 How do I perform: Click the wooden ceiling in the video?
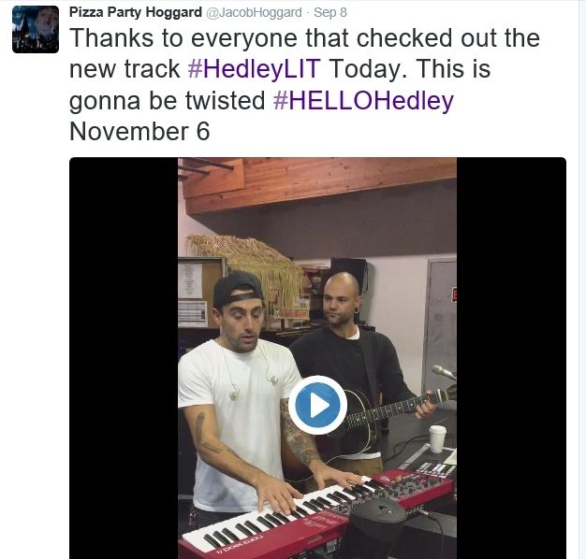(x=317, y=183)
